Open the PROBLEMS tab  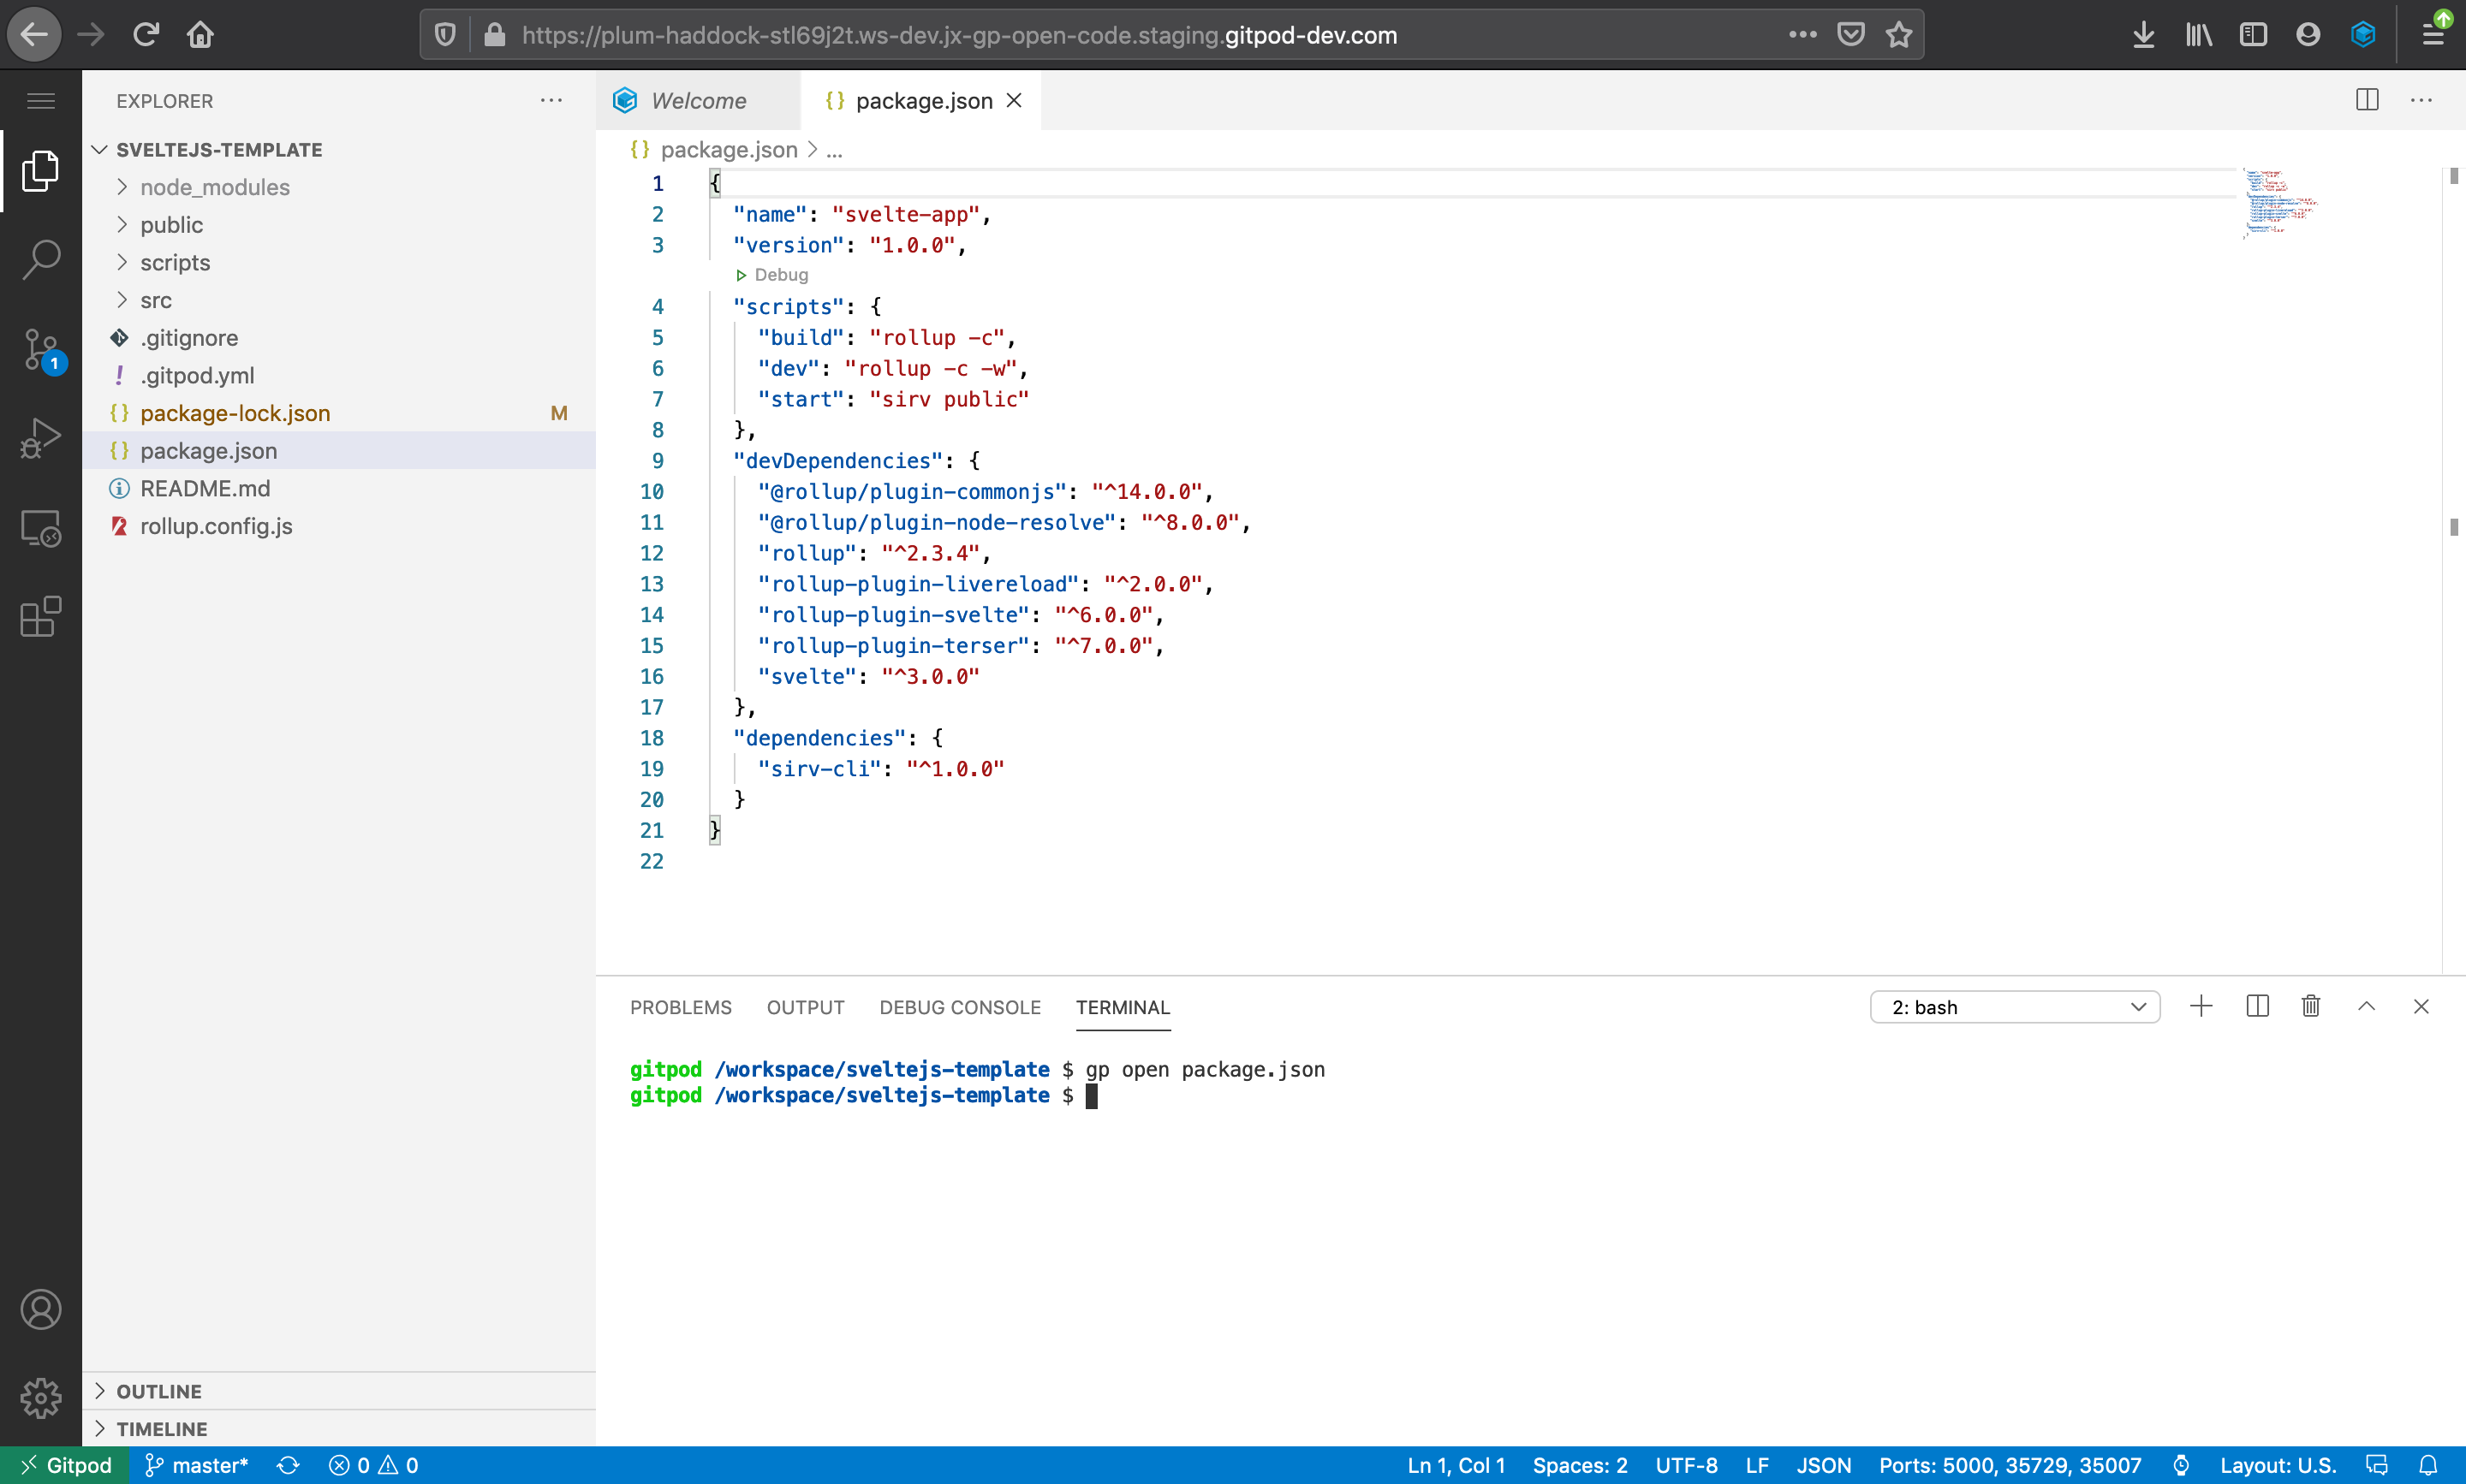point(680,1007)
